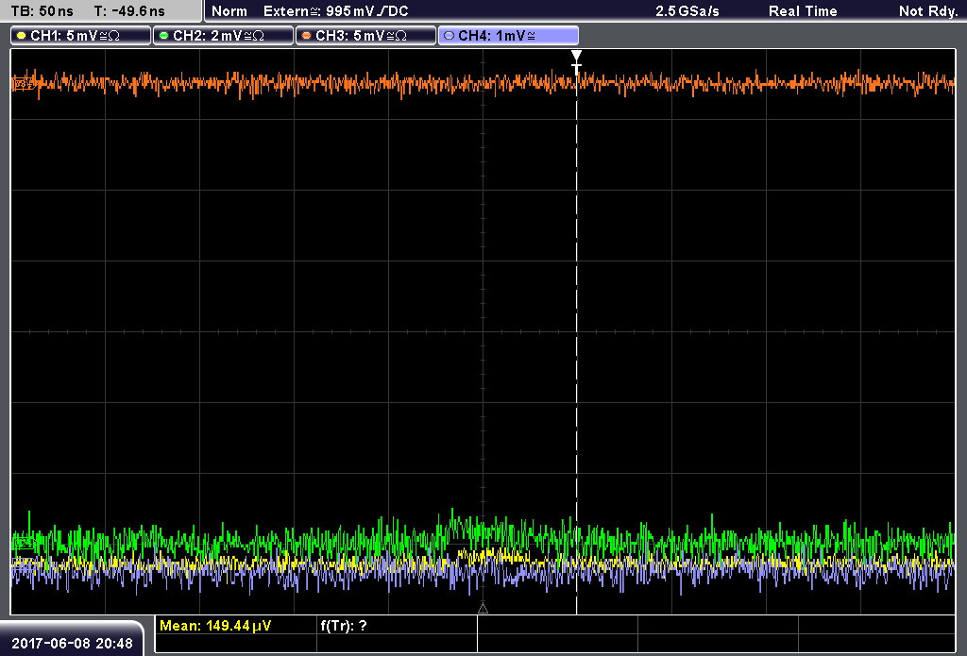Click the green CH2 ground level marker
The image size is (967, 656).
(x=23, y=543)
